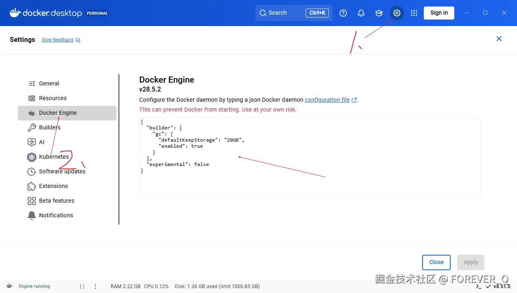The width and height of the screenshot is (517, 293).
Task: Open the Beta features section
Action: [57, 201]
